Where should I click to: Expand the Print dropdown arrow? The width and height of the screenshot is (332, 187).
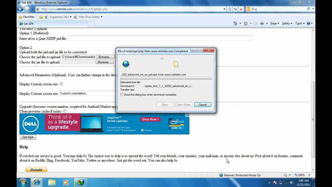click(x=267, y=23)
